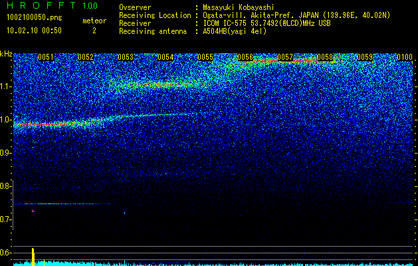Click the Receiving antenna label

153,31
